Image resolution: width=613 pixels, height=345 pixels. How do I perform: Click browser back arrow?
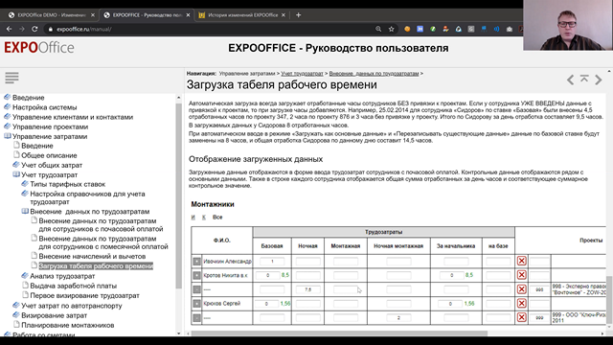(9, 29)
